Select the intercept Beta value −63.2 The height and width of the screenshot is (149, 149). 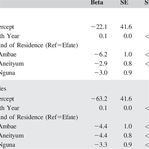tap(99, 99)
